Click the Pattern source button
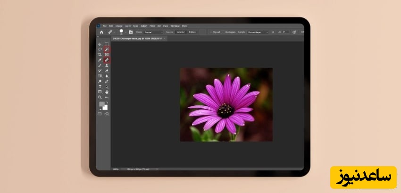This screenshot has width=401, height=193. tap(192, 32)
